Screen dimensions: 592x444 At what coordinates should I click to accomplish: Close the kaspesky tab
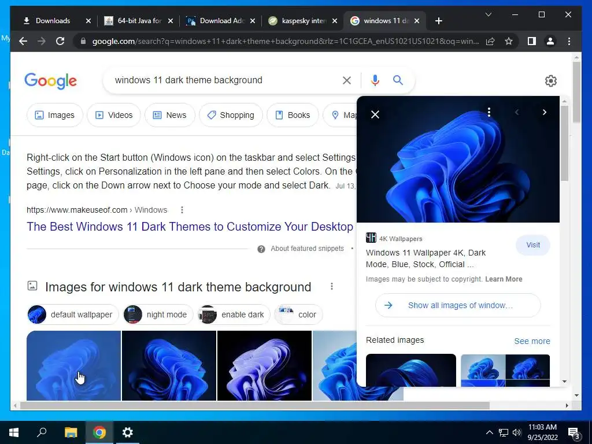335,21
